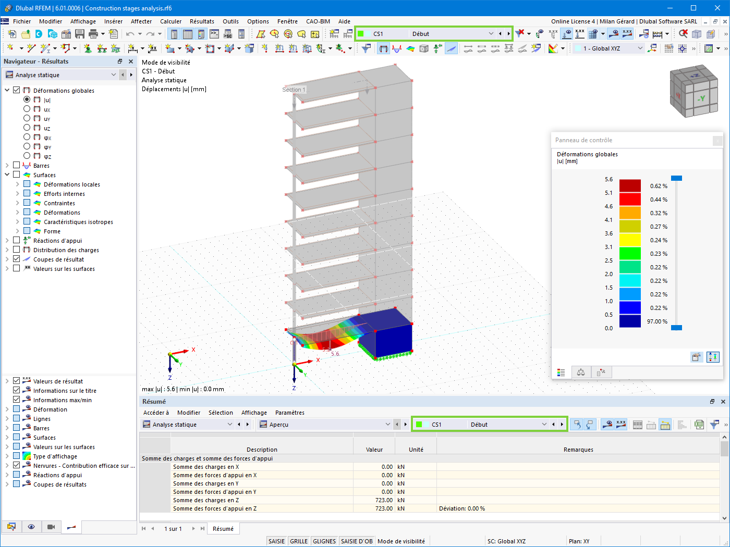Select the |u| radio button
730x547 pixels.
click(27, 100)
